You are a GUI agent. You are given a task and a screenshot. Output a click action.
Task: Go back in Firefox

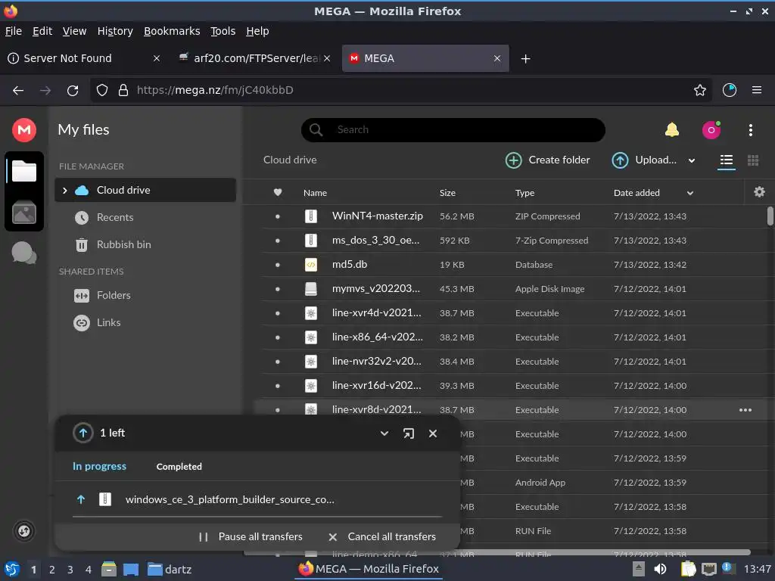coord(18,91)
